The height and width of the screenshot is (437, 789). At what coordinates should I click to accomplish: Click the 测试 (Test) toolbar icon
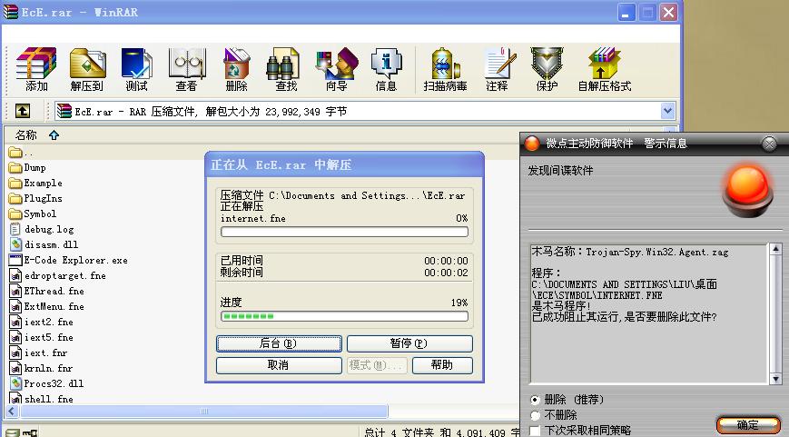coord(136,69)
